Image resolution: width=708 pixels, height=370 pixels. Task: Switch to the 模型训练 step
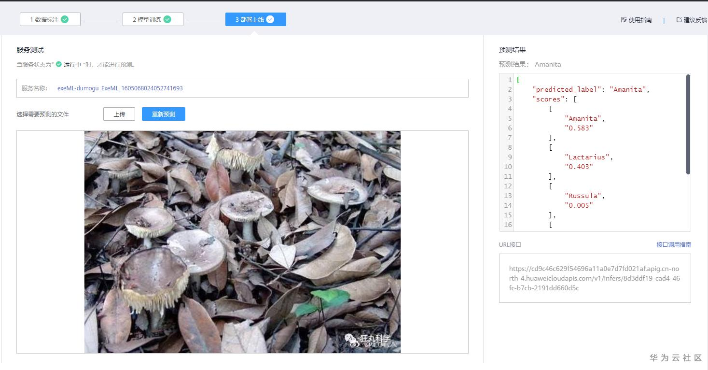point(153,19)
